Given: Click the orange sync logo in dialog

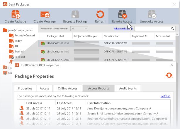Looking at the screenshot, I should pos(169,75).
